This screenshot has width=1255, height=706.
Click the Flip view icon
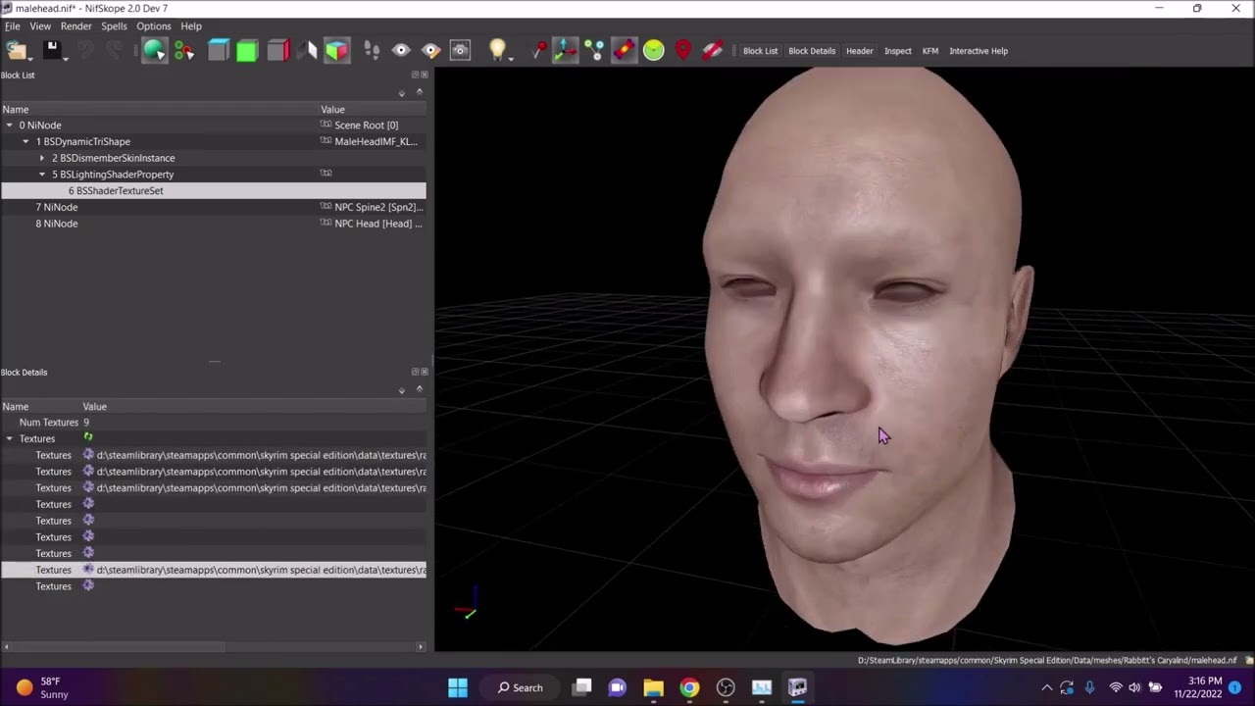[307, 50]
